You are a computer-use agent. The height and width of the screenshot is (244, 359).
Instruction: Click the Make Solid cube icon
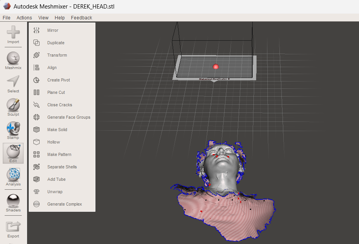(x=36, y=130)
